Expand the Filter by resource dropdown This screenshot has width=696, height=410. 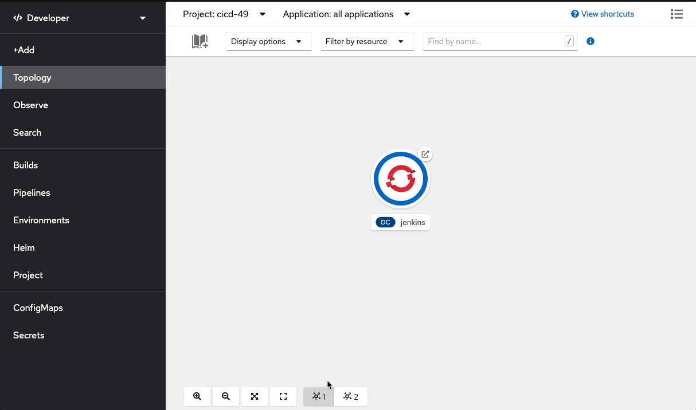coord(367,41)
